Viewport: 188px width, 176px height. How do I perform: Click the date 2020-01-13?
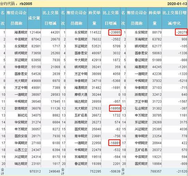(177, 4)
